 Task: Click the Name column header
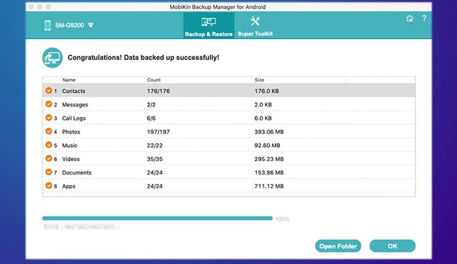pyautogui.click(x=69, y=80)
